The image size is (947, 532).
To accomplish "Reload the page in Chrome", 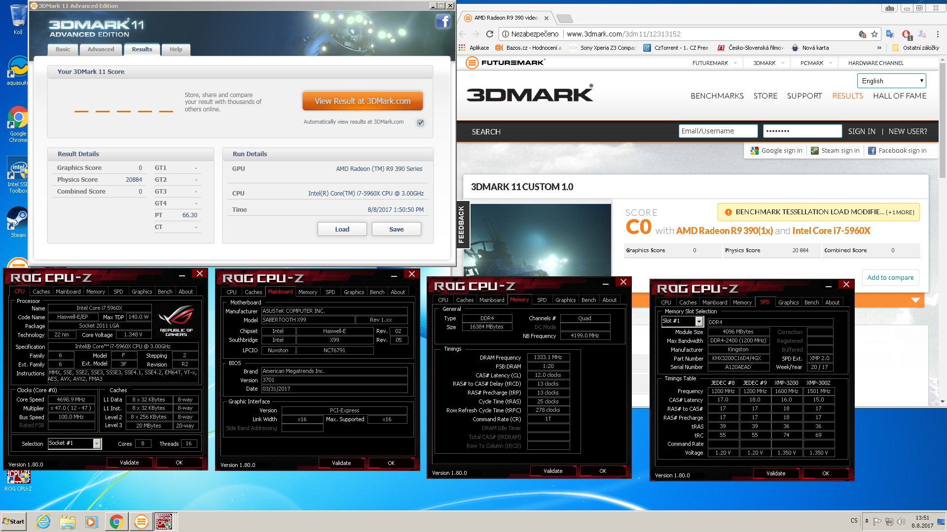I will click(x=490, y=34).
